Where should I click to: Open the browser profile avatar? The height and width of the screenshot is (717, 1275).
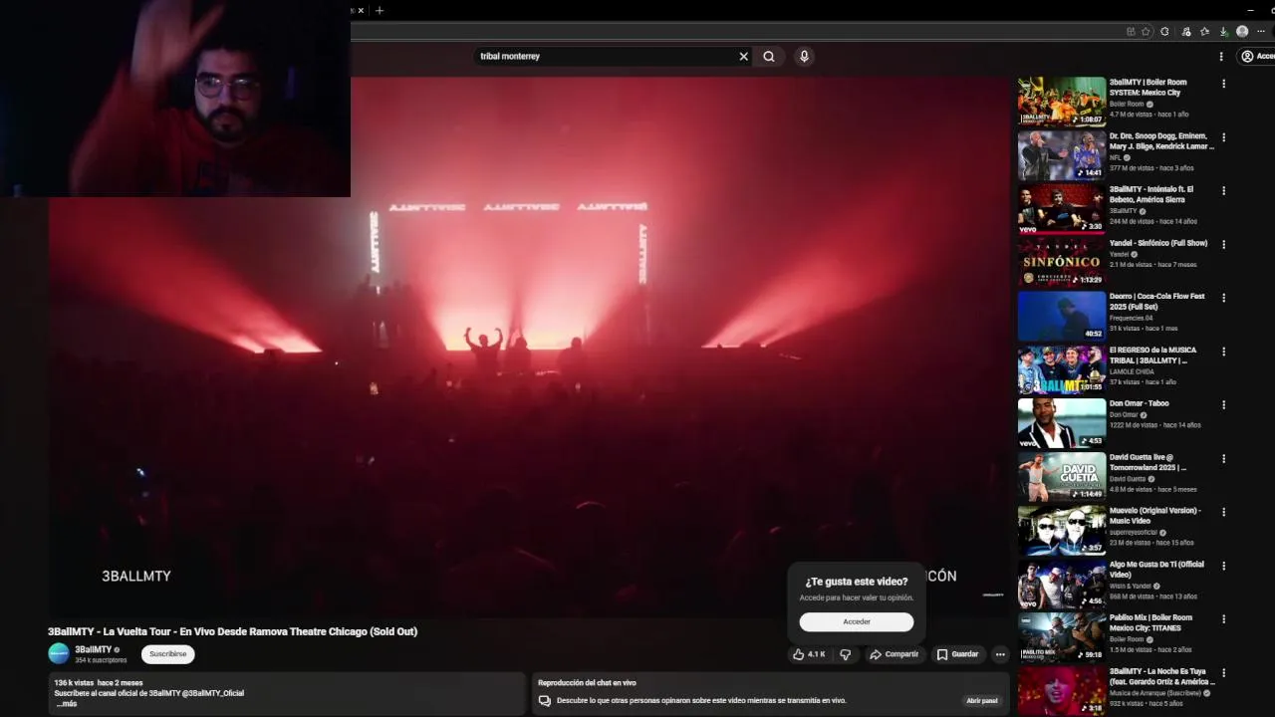point(1242,31)
